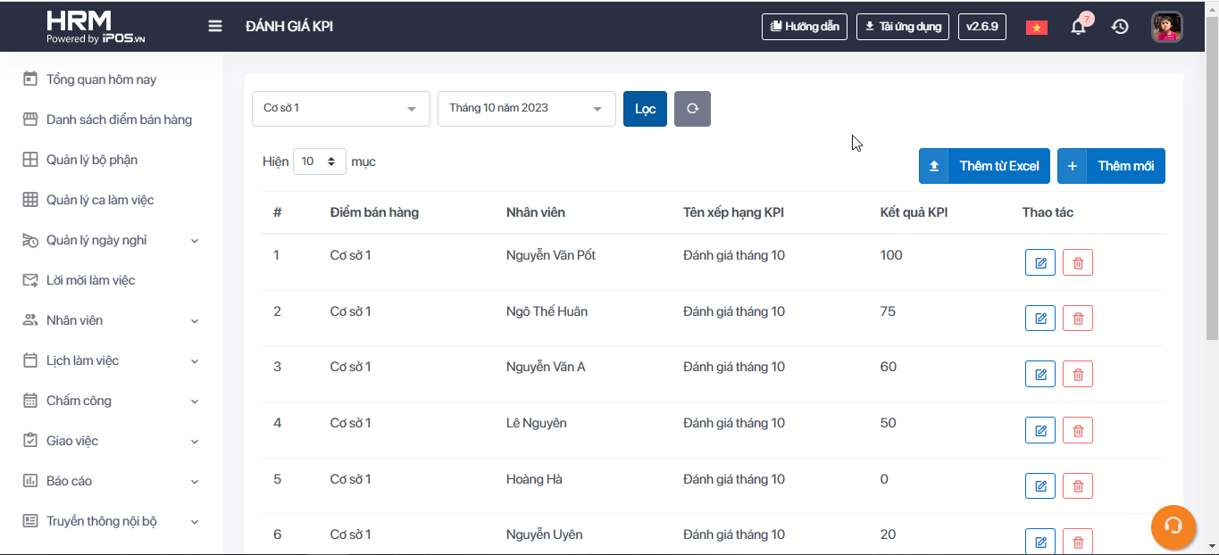1219x555 pixels.
Task: Open the notifications bell
Action: [1079, 27]
